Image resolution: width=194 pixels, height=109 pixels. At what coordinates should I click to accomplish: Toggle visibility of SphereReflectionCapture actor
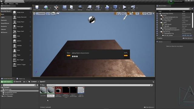[157, 30]
